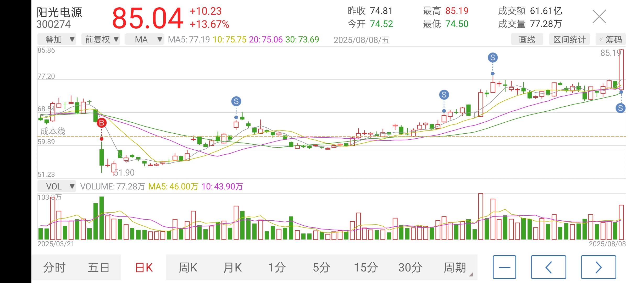Click the current price 85.04
This screenshot has height=283, width=632.
148,18
